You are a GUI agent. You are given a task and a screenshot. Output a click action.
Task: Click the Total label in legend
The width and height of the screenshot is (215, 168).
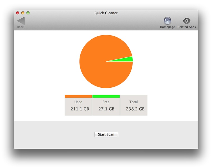pyautogui.click(x=133, y=102)
